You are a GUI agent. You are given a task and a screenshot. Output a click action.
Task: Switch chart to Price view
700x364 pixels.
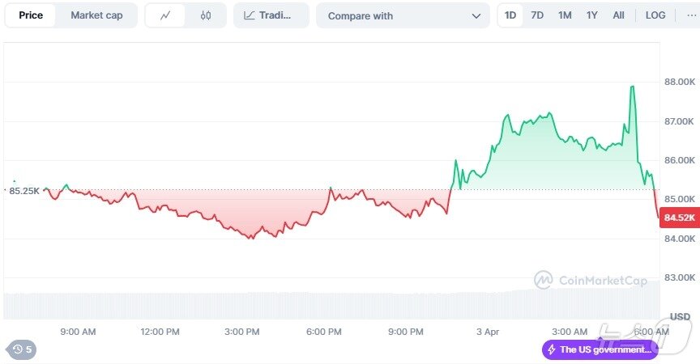tap(31, 15)
